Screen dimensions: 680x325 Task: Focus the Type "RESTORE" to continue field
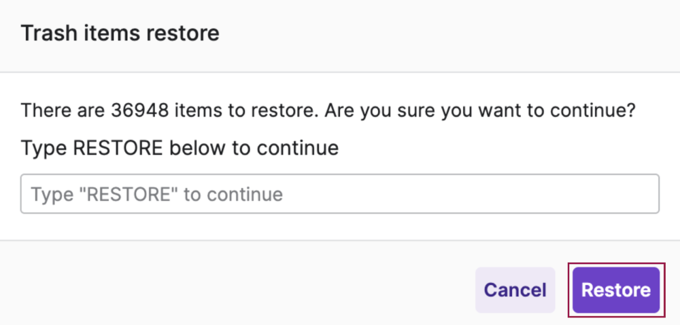pos(340,195)
